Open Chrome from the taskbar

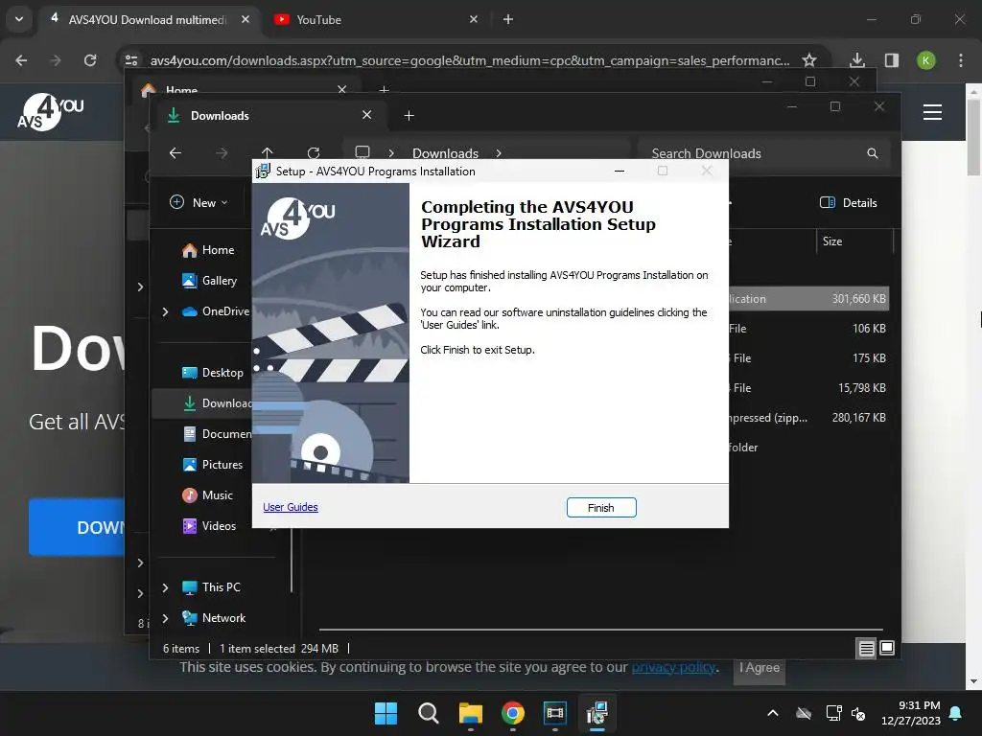(x=513, y=713)
